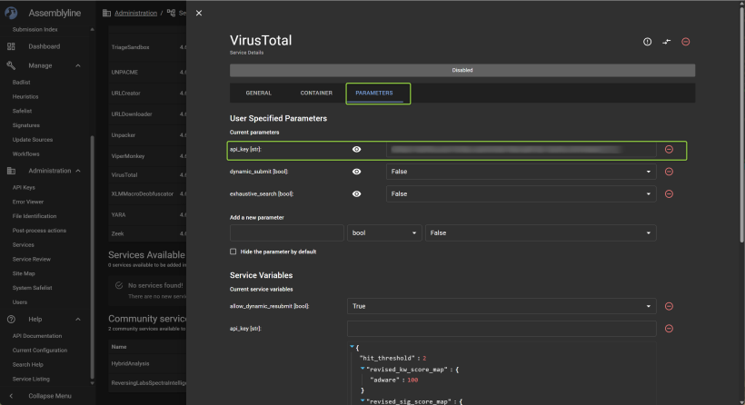745x405 pixels.
Task: Click the new parameter name input field
Action: (x=287, y=233)
